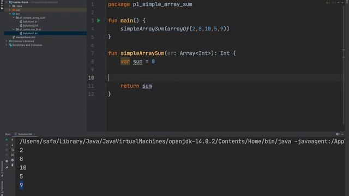Image resolution: width=349 pixels, height=196 pixels.
Task: Click the 'return' keyword on line 11
Action: (130, 86)
